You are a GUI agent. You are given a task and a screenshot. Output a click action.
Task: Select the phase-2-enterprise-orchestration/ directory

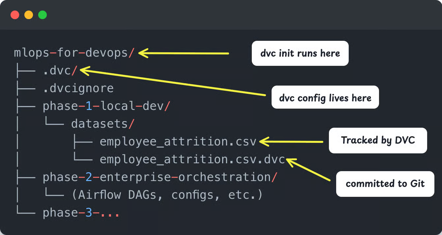159,177
